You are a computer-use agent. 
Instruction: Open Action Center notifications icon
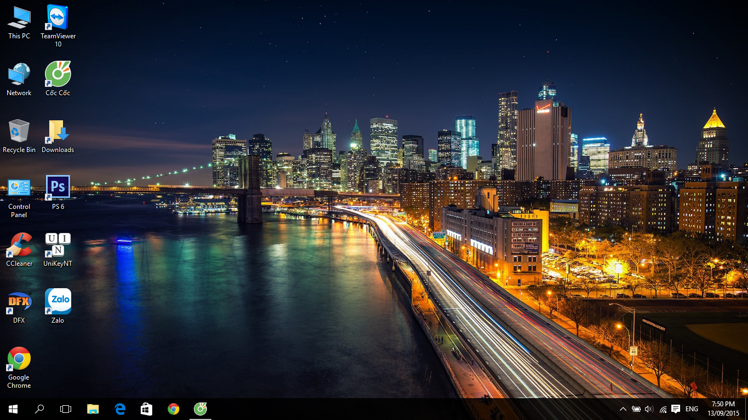(x=676, y=409)
